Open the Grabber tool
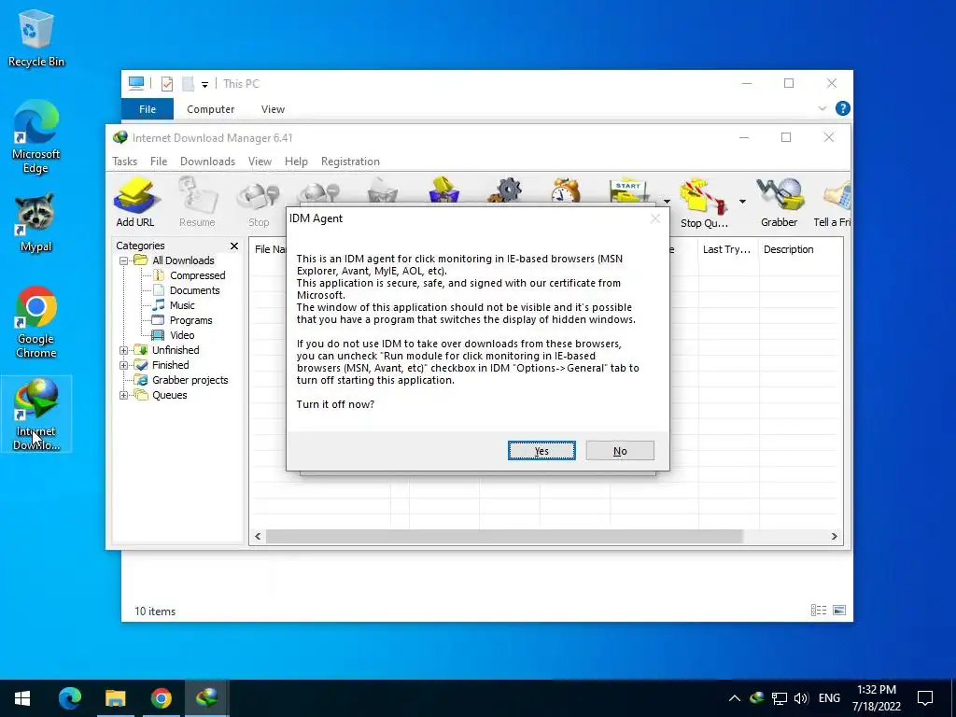Viewport: 956px width, 717px height. click(780, 203)
